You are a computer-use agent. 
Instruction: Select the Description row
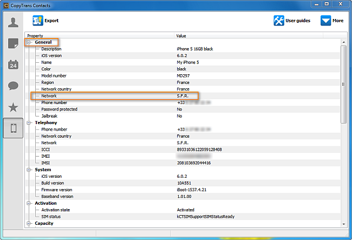click(183, 49)
